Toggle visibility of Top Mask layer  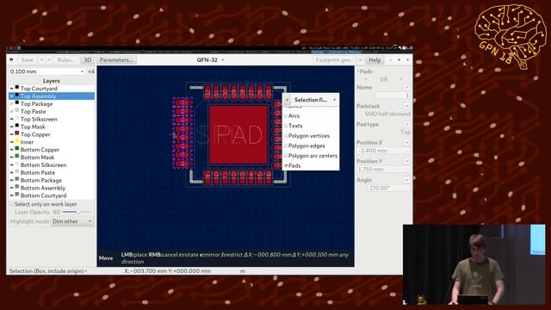(11, 127)
